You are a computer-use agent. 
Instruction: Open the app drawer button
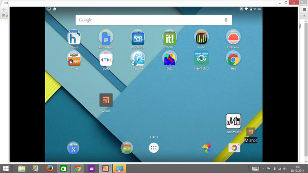(154, 148)
